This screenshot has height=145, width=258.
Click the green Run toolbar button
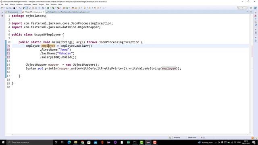[48, 8]
